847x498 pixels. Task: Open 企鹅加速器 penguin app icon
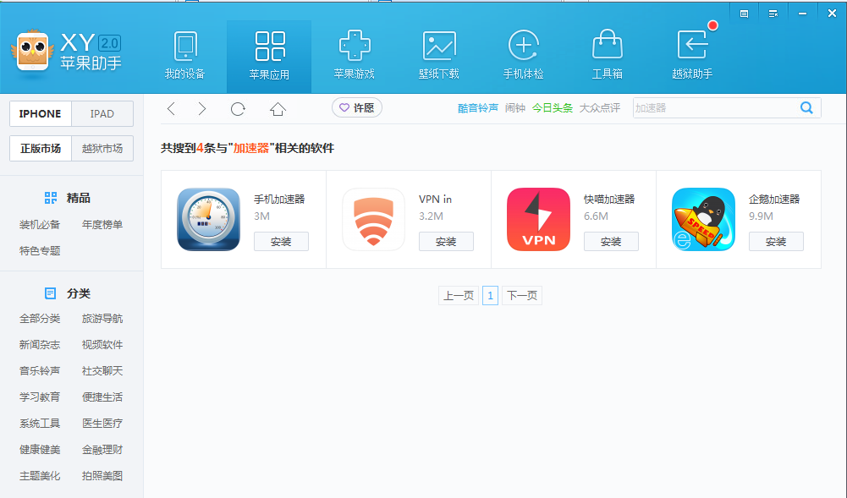point(703,219)
